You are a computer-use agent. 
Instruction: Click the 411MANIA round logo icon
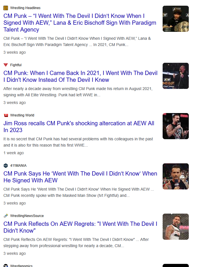6,166
